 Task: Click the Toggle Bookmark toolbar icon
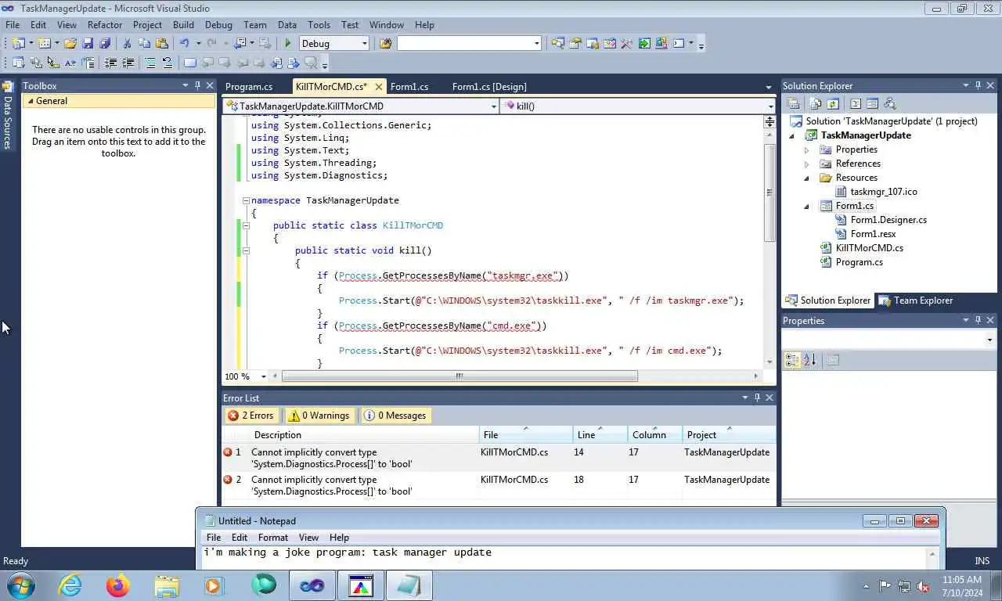tap(190, 63)
